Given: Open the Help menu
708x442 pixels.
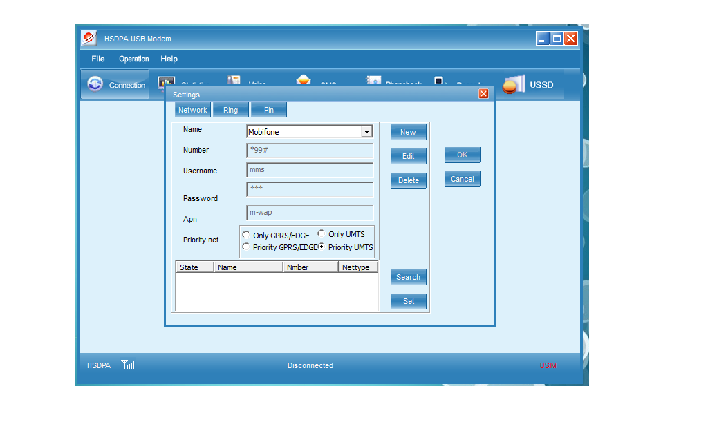Looking at the screenshot, I should point(169,59).
